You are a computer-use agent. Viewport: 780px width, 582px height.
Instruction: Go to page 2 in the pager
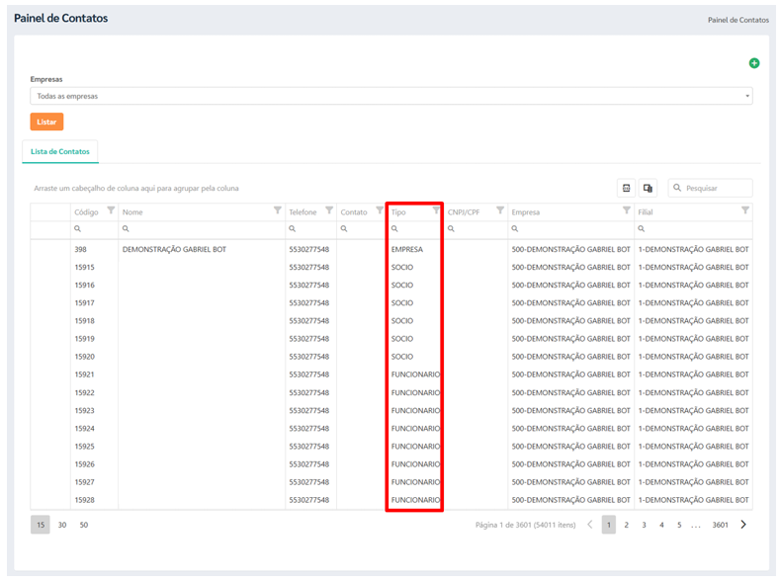pyautogui.click(x=627, y=525)
